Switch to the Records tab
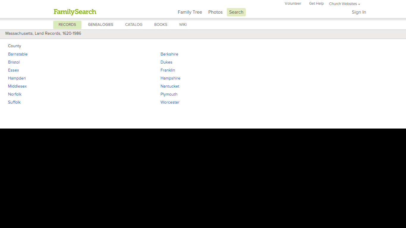The image size is (406, 228). coord(67,25)
